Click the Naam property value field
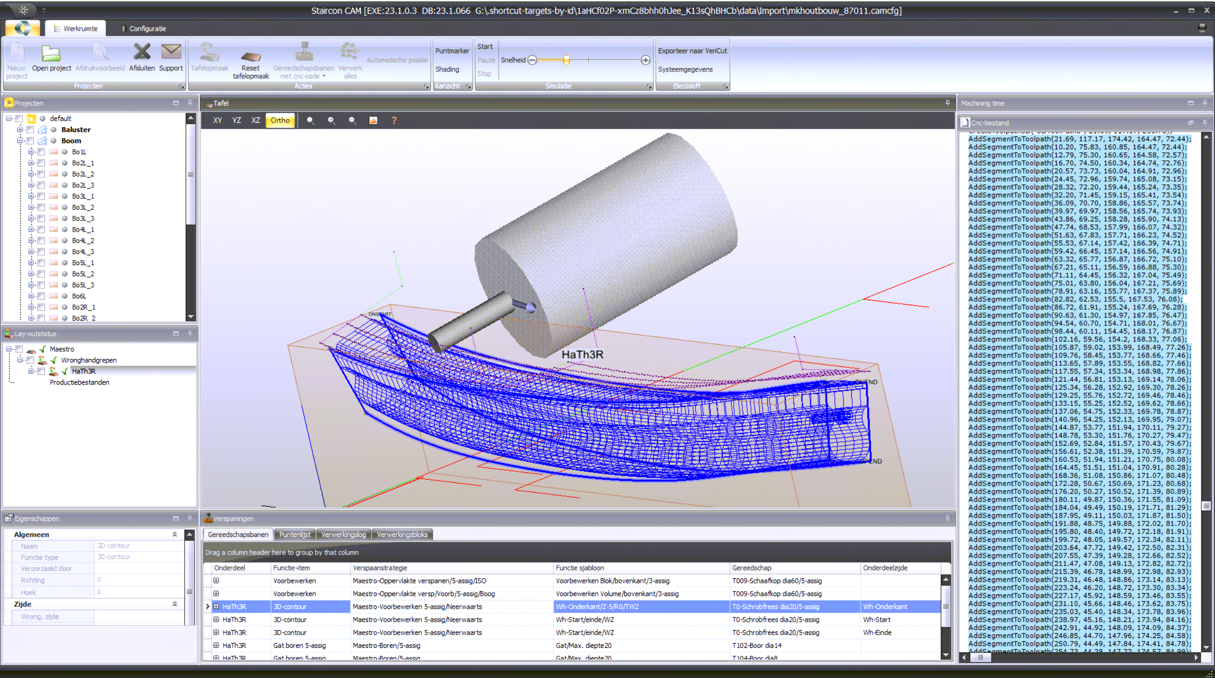Viewport: 1215px width, 678px height. pos(138,546)
